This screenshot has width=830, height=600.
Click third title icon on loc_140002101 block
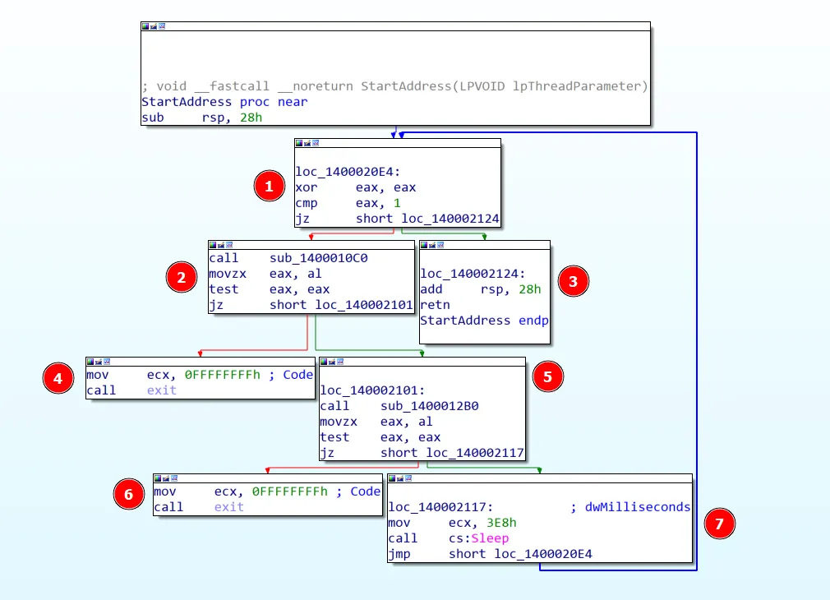coord(340,362)
